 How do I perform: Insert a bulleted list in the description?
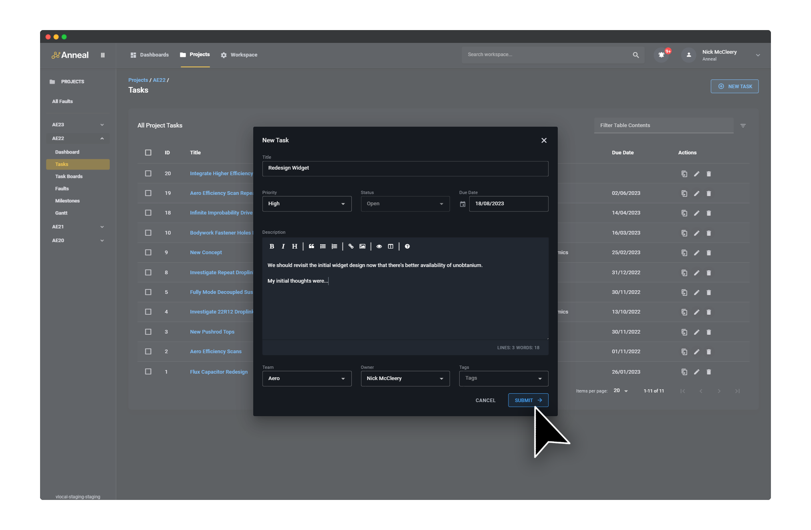(323, 246)
